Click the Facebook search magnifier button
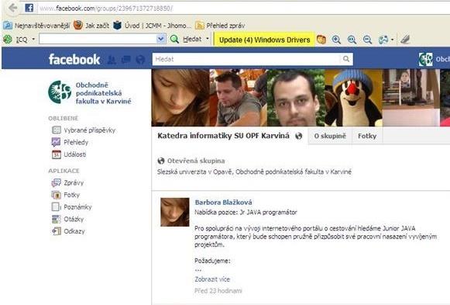Screen dimensions: 450x305 tap(346, 59)
